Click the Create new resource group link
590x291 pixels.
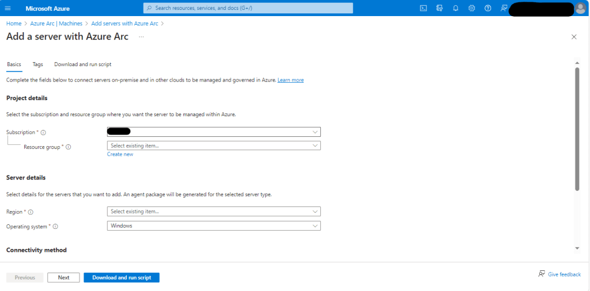pos(120,154)
